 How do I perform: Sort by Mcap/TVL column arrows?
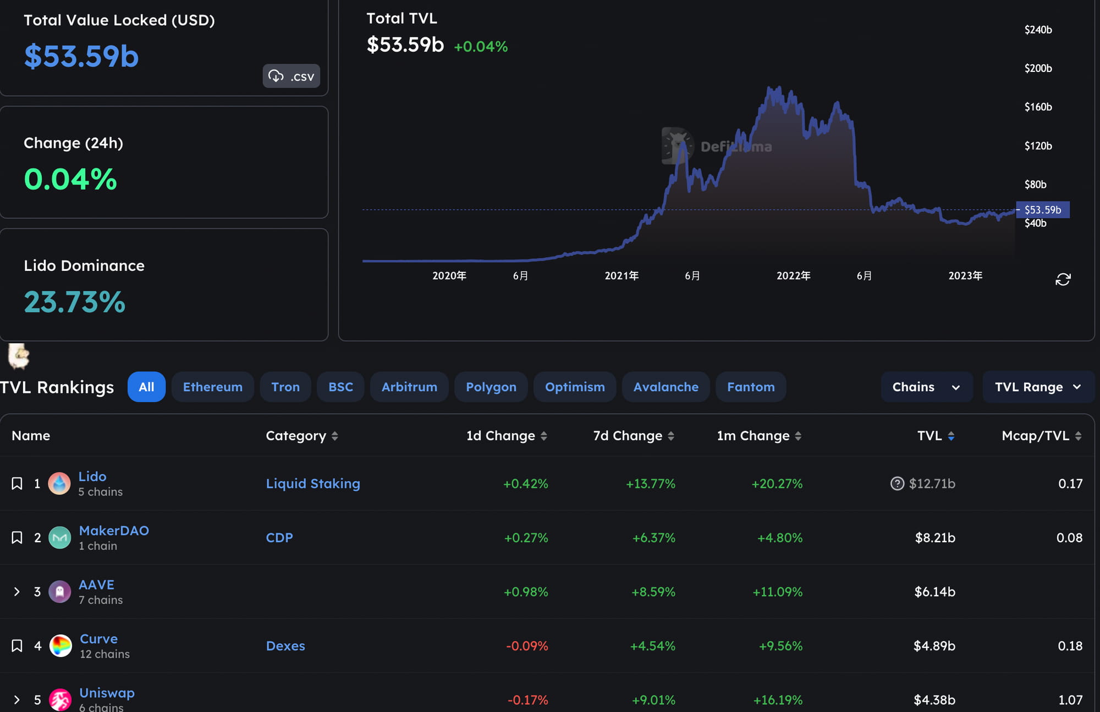[1078, 436]
